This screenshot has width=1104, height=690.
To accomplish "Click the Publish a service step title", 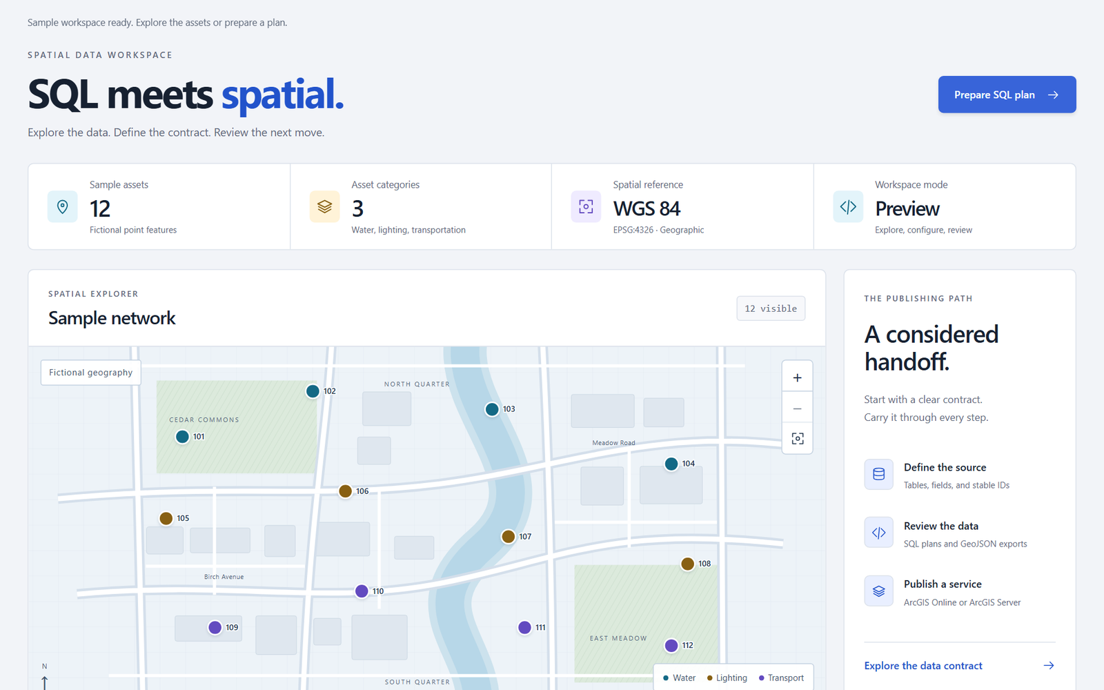I will [943, 584].
